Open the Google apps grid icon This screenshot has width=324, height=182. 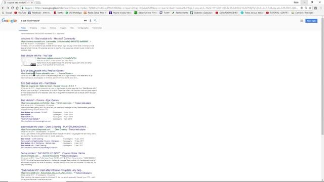click(x=302, y=21)
